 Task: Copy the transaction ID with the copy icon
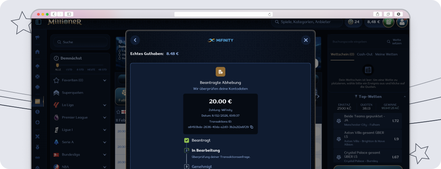(x=252, y=127)
